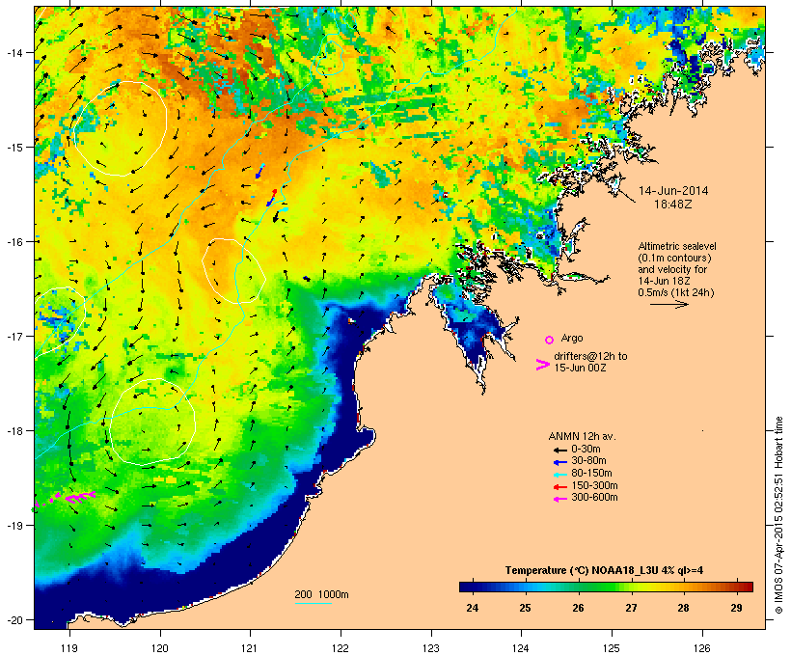Click the time label 18:48Z
Image resolution: width=791 pixels, height=656 pixels.
tap(672, 205)
